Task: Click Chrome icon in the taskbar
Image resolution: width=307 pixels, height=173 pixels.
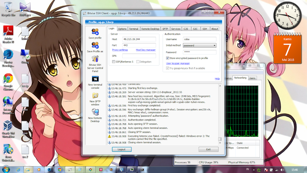Action: 59,170
